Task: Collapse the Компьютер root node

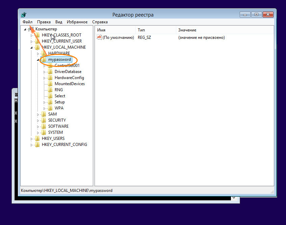Action: 25,29
